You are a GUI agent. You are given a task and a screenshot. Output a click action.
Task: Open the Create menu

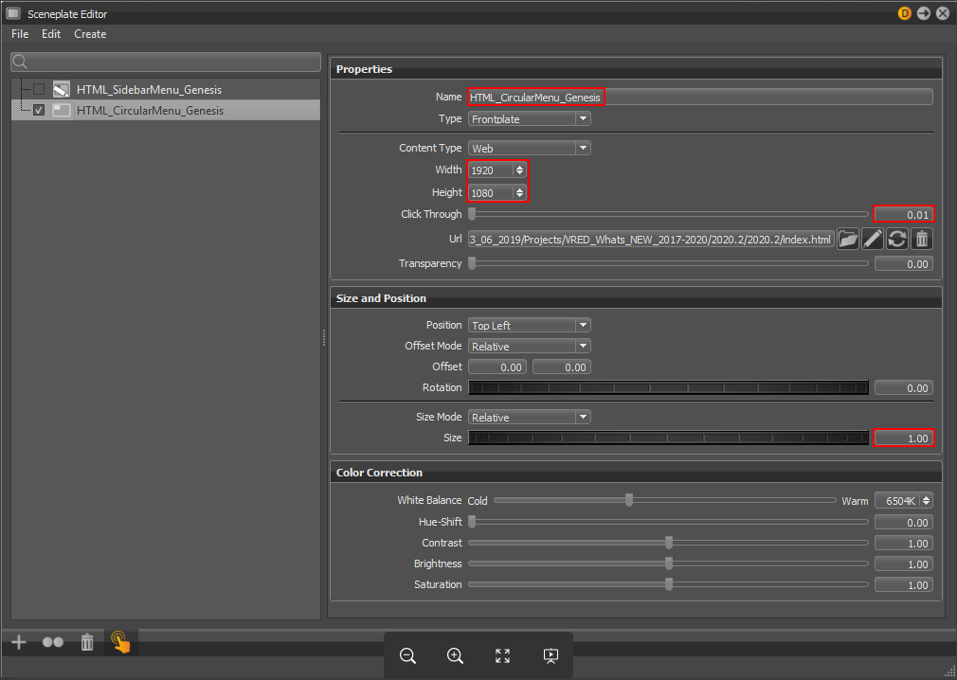click(x=90, y=34)
